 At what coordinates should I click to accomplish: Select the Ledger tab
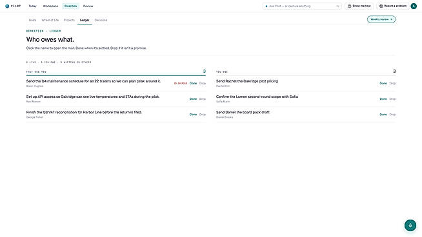tap(85, 20)
